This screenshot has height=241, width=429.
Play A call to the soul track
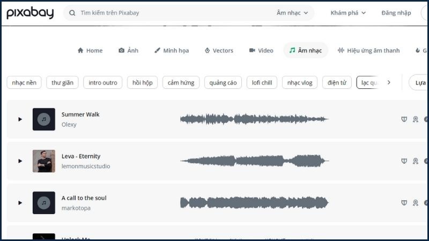[x=20, y=203]
